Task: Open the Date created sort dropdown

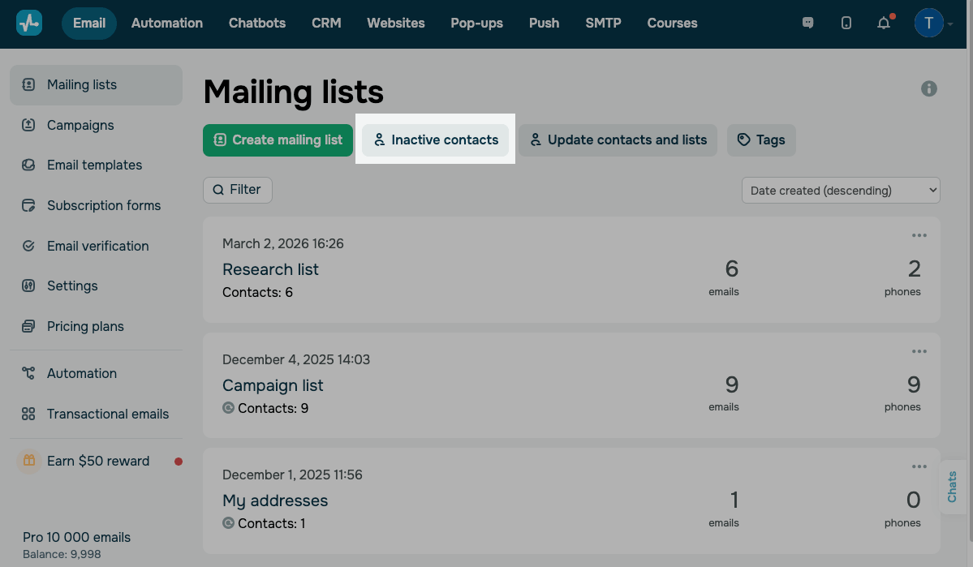Action: 841,191
